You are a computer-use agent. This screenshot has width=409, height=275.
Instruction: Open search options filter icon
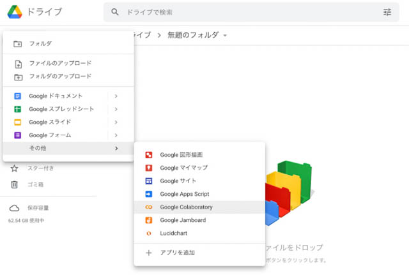tap(387, 12)
